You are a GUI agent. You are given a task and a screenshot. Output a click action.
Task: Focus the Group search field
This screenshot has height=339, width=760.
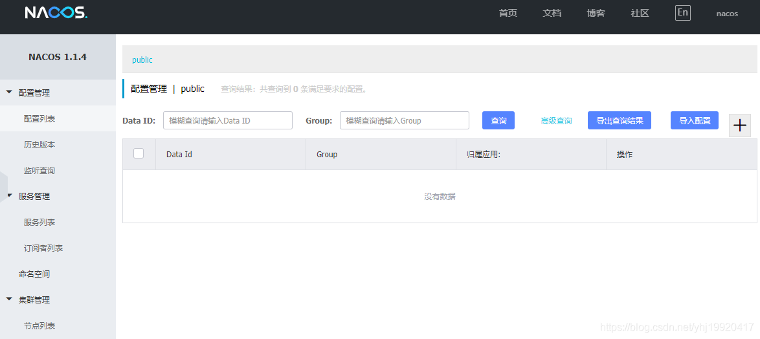[x=404, y=120]
